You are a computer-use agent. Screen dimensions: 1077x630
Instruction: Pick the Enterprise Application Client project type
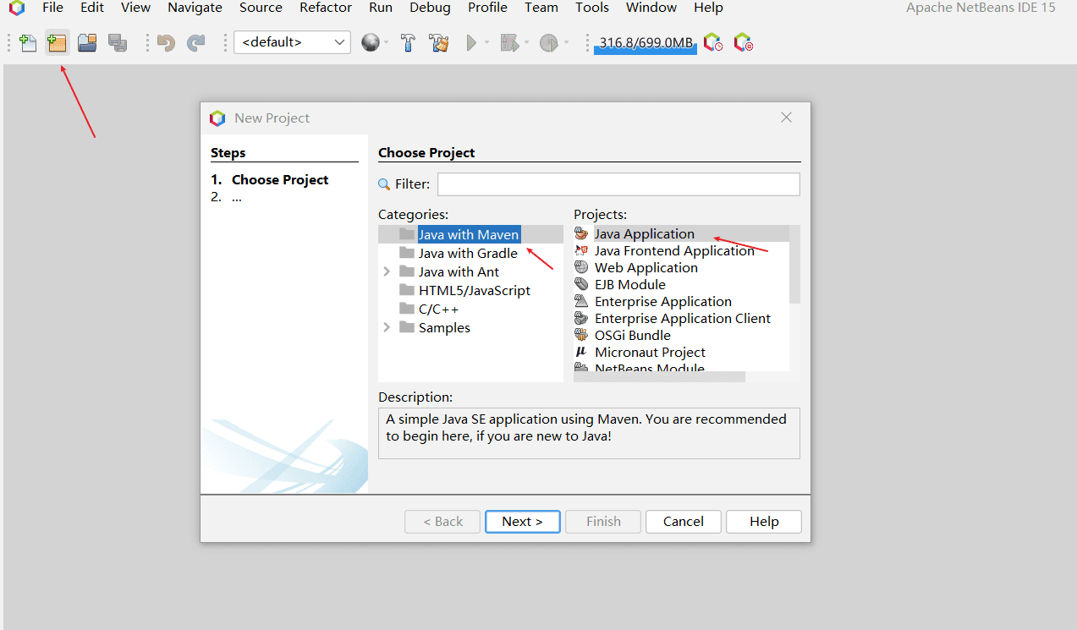click(x=681, y=319)
